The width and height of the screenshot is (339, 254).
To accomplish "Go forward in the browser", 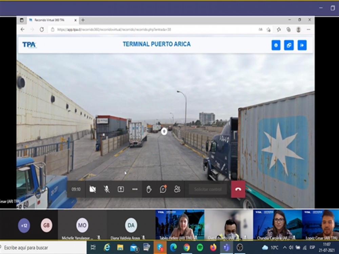I will [32, 30].
